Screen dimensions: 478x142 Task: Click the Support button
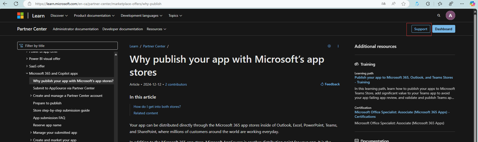coord(420,29)
